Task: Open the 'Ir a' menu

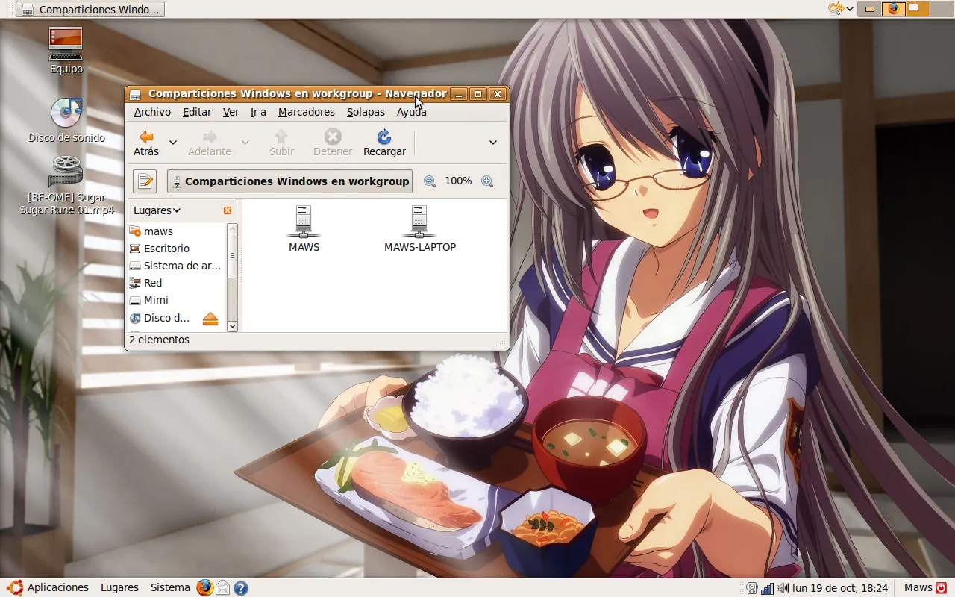Action: 258,112
